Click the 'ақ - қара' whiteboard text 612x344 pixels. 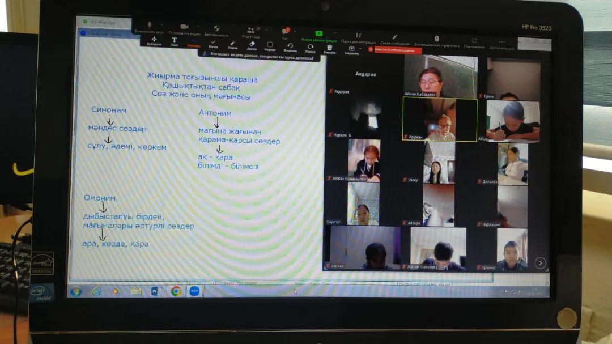[x=215, y=157]
